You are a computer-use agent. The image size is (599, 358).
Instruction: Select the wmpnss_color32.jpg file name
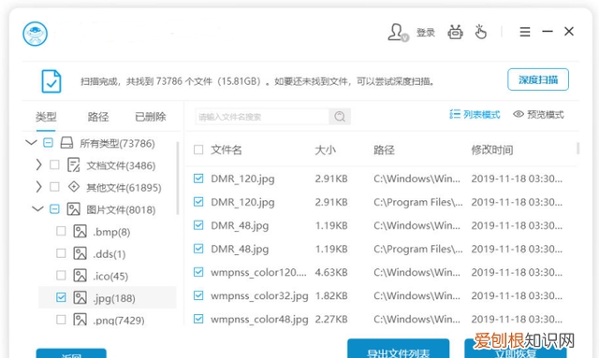click(x=259, y=295)
